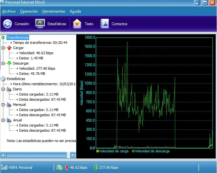Collapse the Anual statistics node
Viewport: 217px width, 173px height.
(x=3, y=120)
